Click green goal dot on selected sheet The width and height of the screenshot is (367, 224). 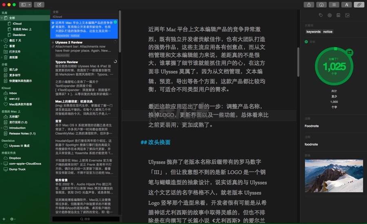click(115, 22)
